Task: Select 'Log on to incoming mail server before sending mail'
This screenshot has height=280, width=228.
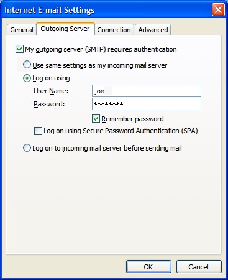Action: (x=27, y=148)
